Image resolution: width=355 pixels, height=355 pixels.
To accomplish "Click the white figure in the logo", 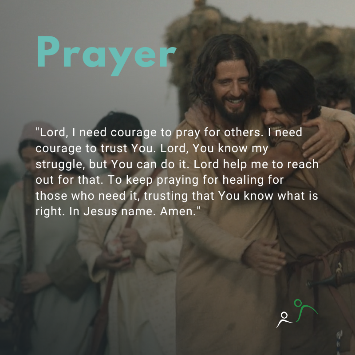I will [x=284, y=319].
